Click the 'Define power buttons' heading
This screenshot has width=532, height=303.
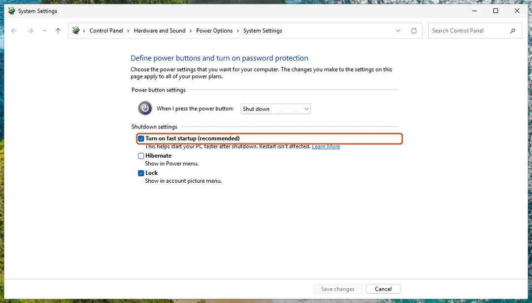click(220, 58)
